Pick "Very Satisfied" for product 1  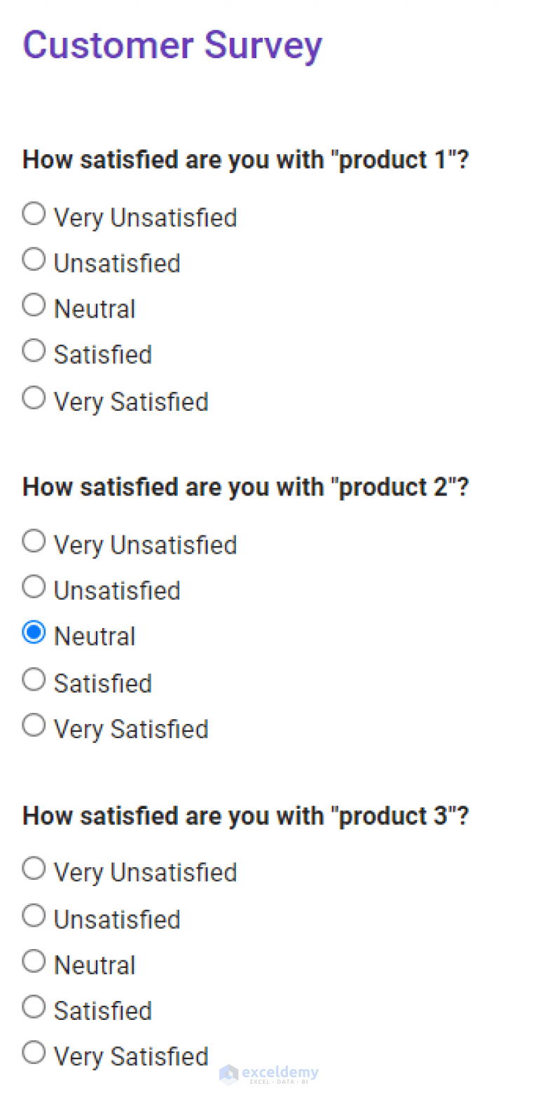coord(34,397)
